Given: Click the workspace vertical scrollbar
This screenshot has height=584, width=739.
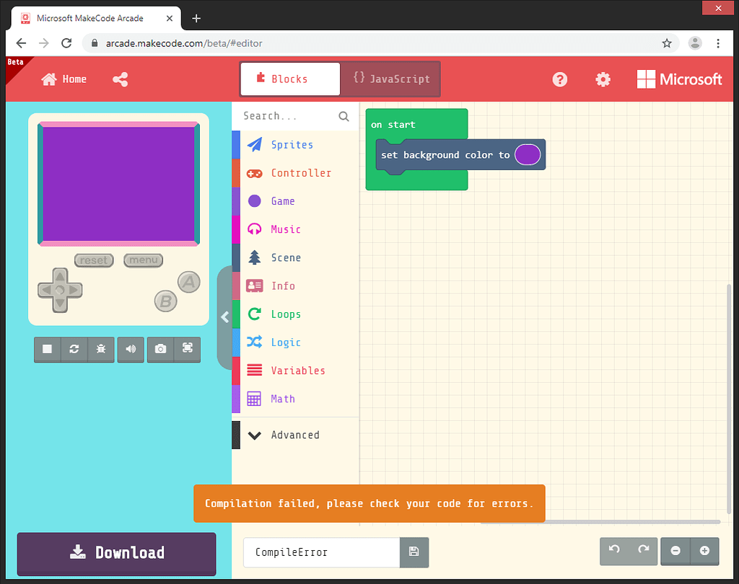Looking at the screenshot, I should click(729, 400).
